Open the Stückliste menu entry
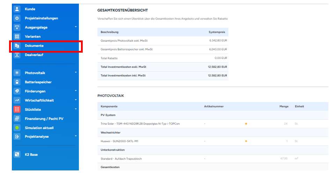 33,109
